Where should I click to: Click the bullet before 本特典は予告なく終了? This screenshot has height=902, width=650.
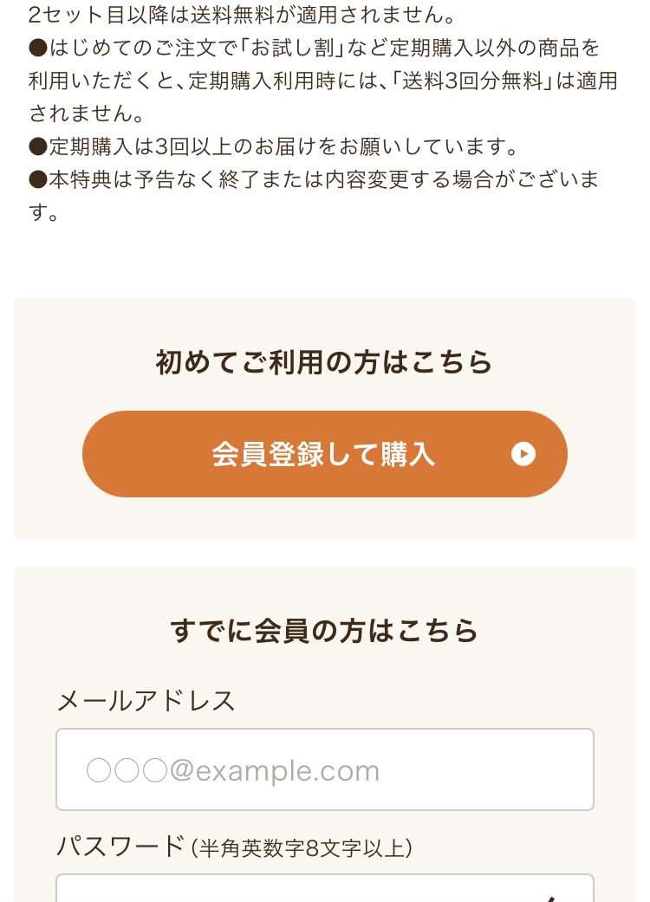point(37,179)
